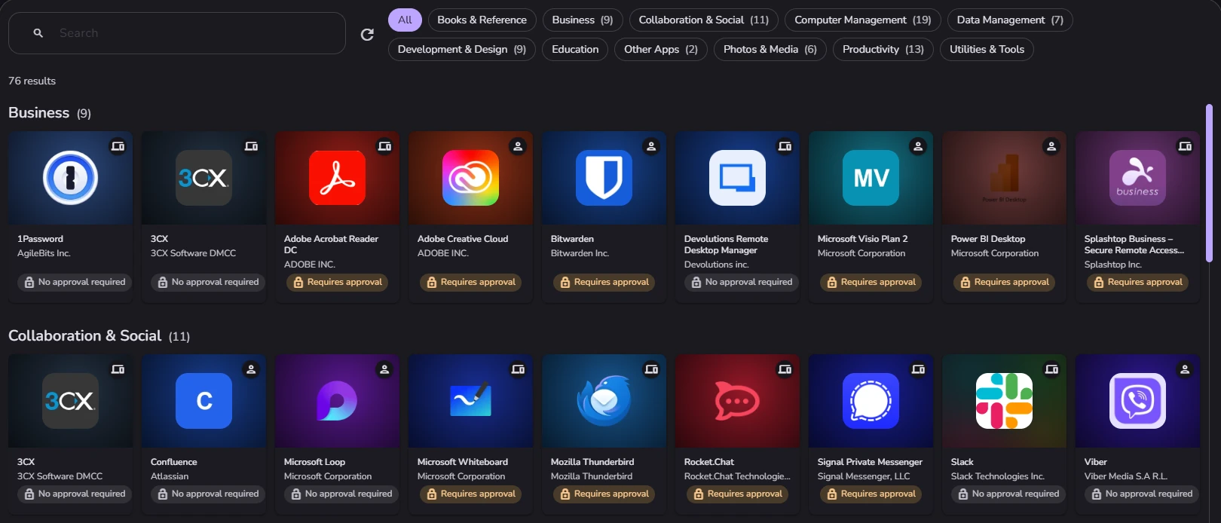The width and height of the screenshot is (1221, 523).
Task: Click Requires approval badge on Adobe Acrobat Reader DC
Action: (x=338, y=282)
